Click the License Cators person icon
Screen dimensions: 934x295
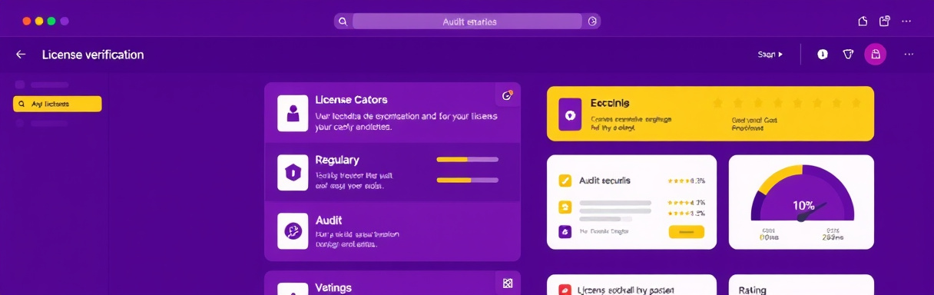point(293,114)
